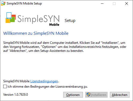Click the installation instructions paragraph
This screenshot has width=133, height=101.
point(65,47)
